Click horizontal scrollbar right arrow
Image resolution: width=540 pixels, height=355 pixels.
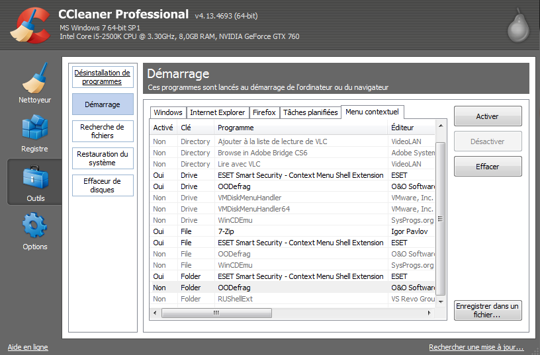coord(429,313)
